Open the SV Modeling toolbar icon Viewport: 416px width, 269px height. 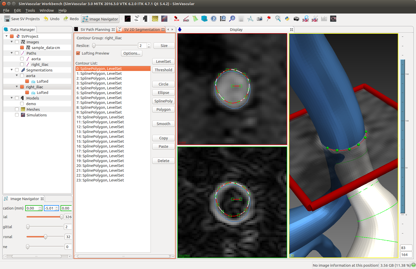(145, 19)
